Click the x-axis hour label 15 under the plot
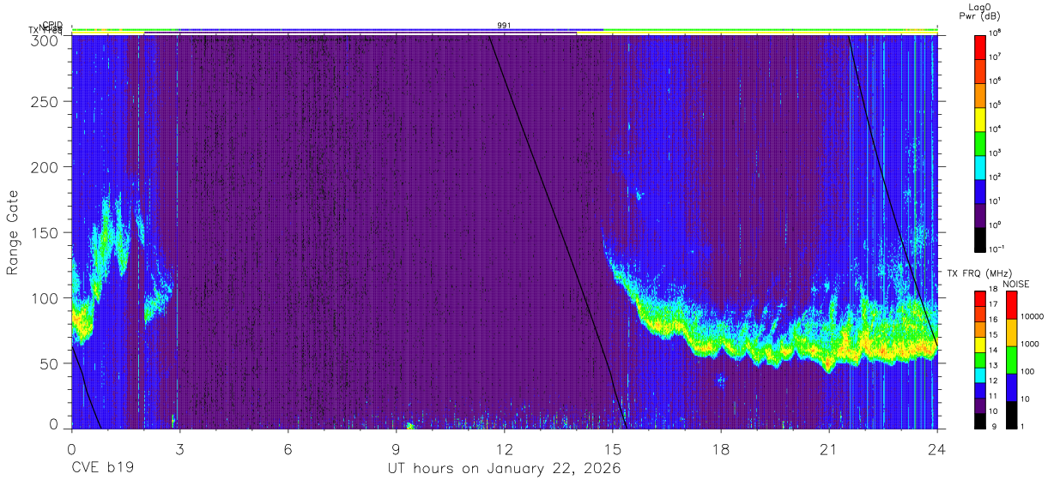This screenshot has width=1054, height=486. [613, 450]
